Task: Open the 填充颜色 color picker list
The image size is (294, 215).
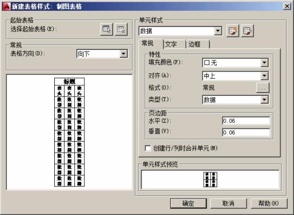Action: pyautogui.click(x=264, y=63)
